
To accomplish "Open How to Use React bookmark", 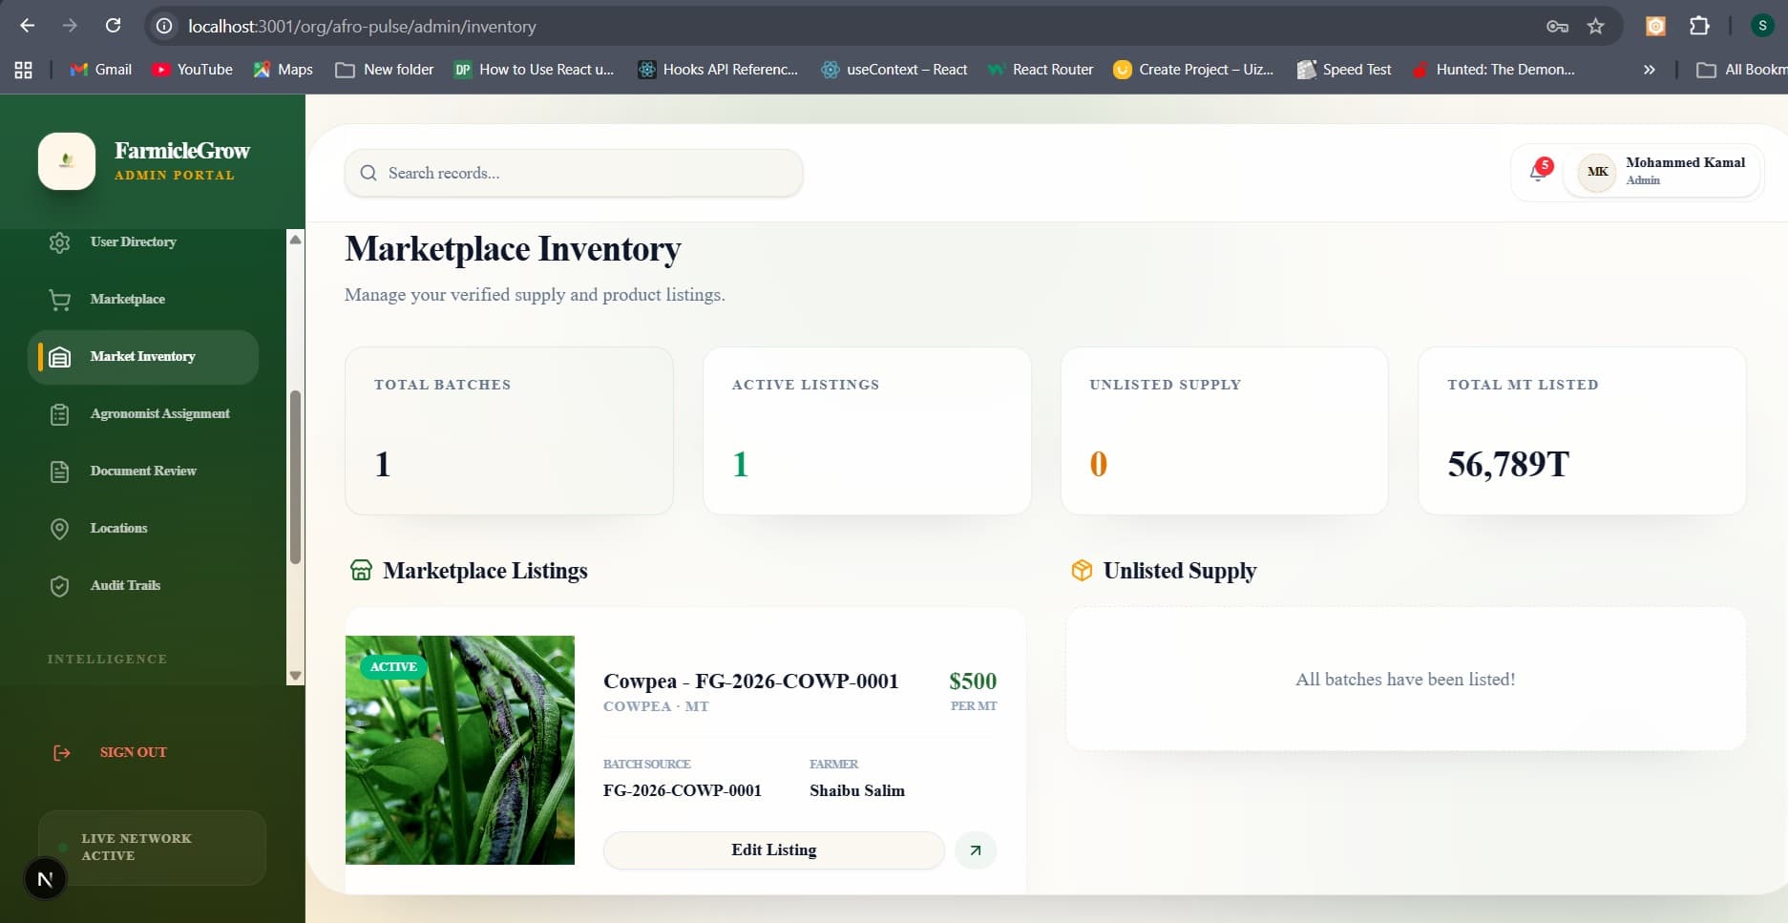I will coord(535,70).
